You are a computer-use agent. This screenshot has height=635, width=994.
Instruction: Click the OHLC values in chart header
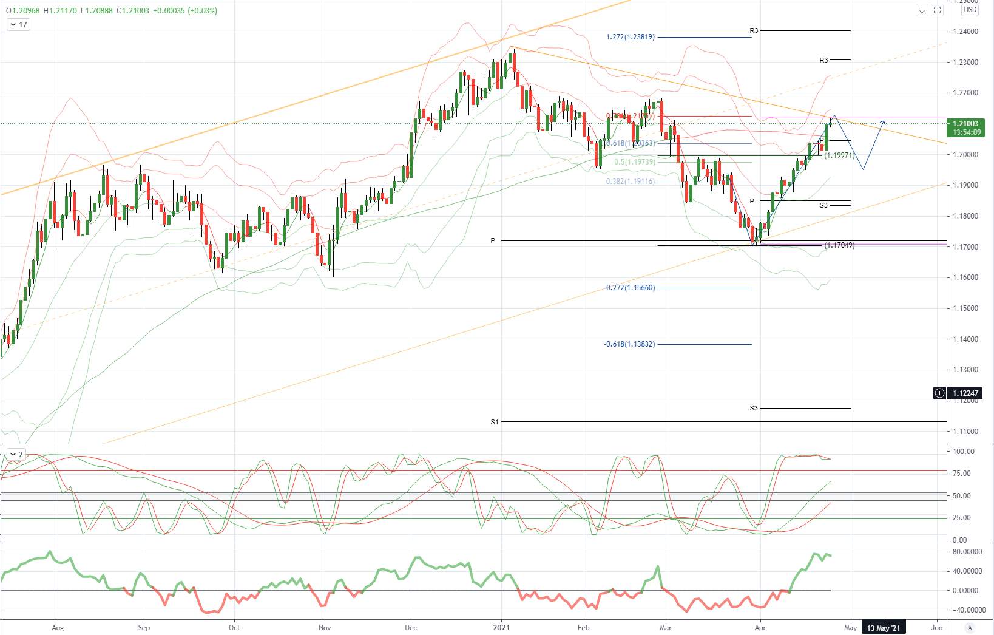click(112, 11)
